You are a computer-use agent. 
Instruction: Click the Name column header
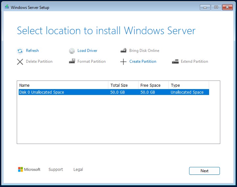[63, 85]
